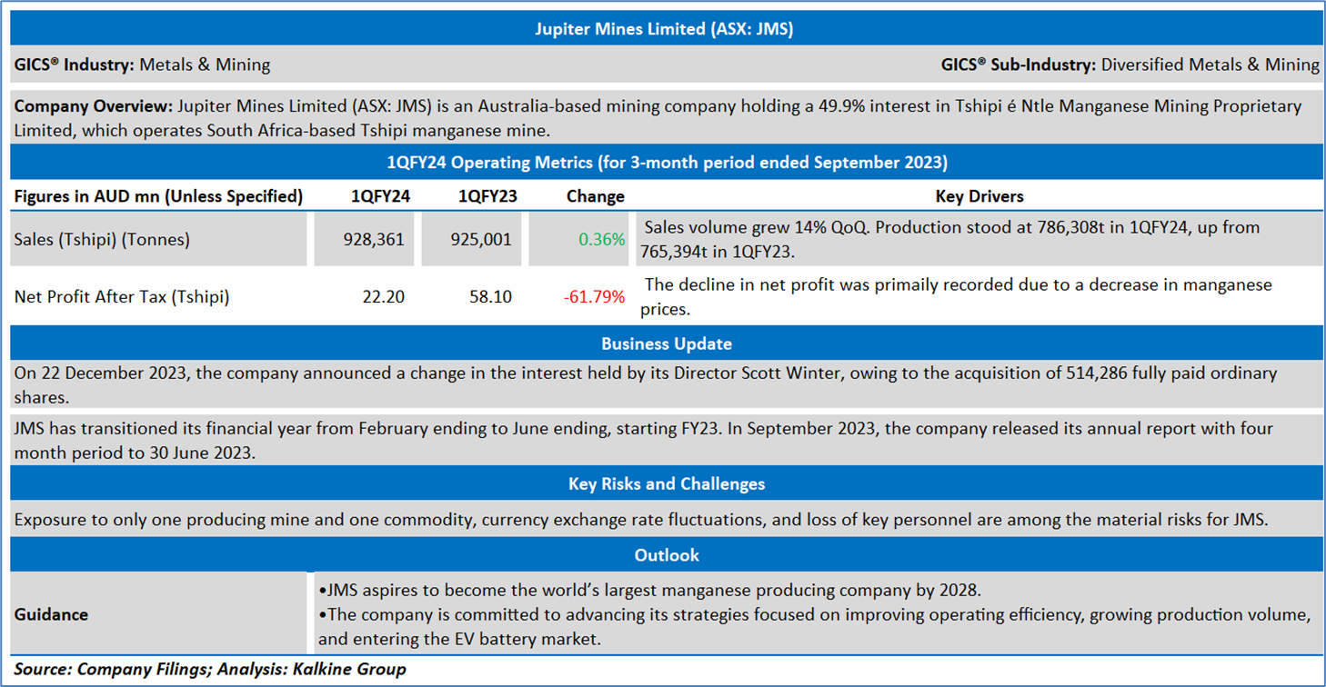Screen dimensions: 1326x687
Task: Select the red -61.79% change value
Action: 595,296
